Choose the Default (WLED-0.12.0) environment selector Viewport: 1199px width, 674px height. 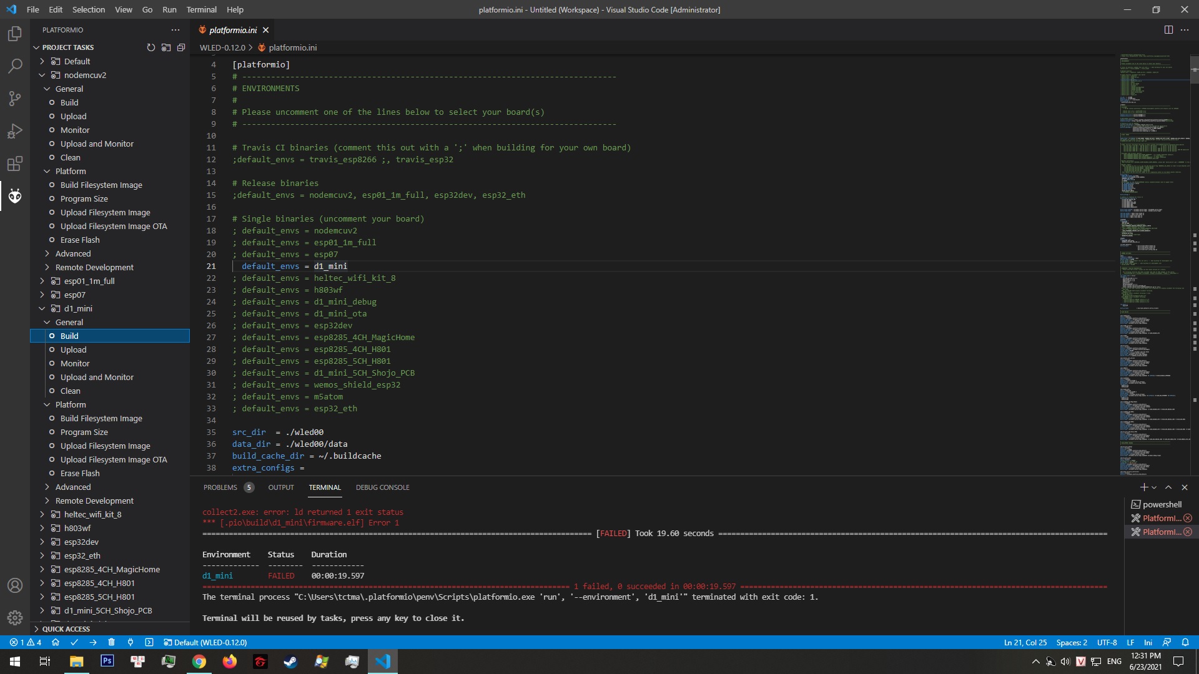tap(205, 642)
